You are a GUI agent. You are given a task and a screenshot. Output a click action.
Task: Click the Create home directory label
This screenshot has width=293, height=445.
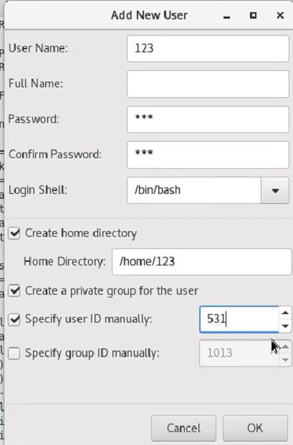point(81,233)
